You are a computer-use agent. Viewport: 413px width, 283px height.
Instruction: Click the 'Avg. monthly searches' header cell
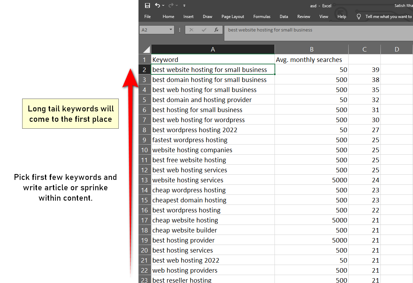[312, 60]
